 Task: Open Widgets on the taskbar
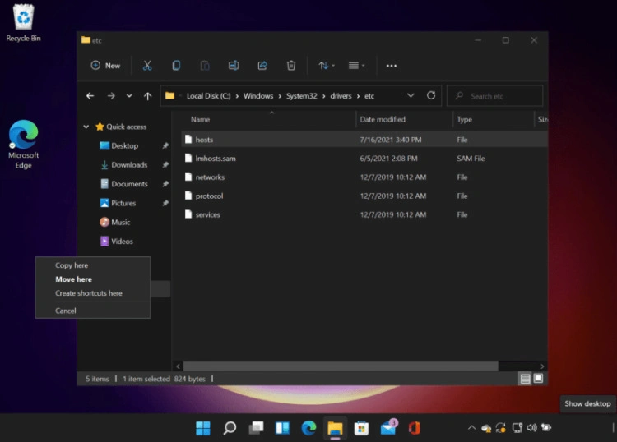tap(282, 428)
